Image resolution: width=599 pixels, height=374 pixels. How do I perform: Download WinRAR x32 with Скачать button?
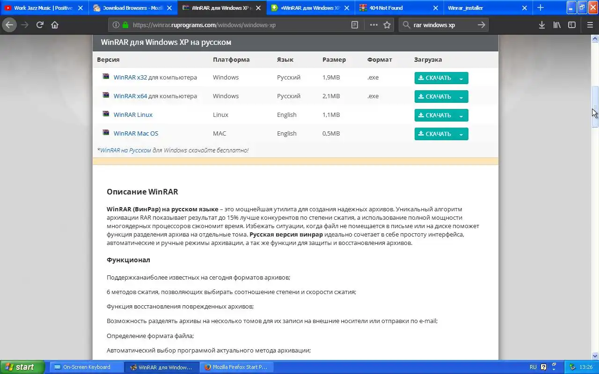435,78
